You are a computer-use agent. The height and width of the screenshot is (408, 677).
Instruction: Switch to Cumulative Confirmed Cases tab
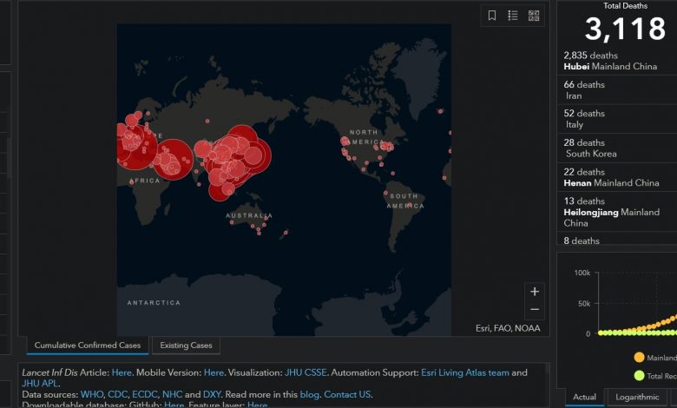(87, 345)
